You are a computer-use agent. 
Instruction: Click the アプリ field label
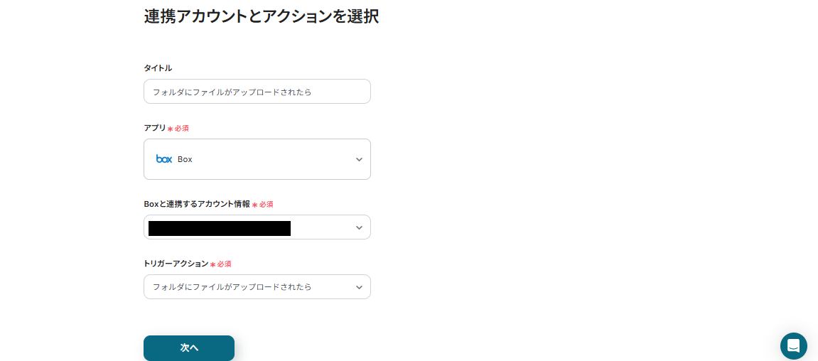click(x=154, y=128)
